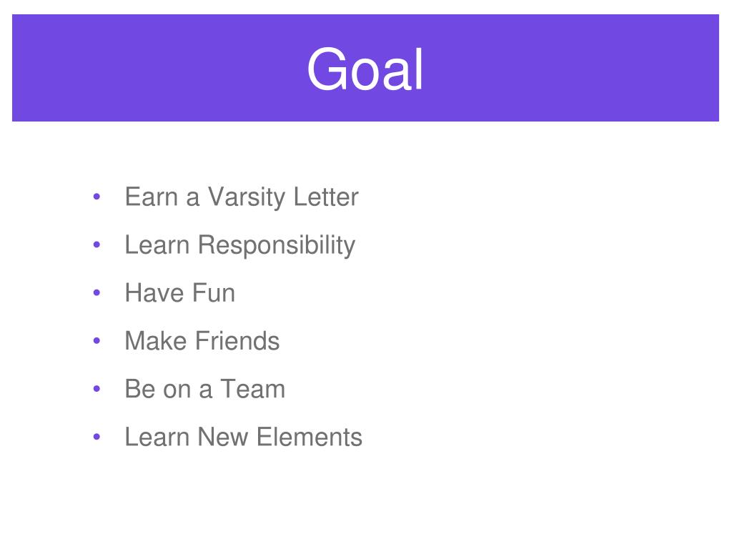Click the "Be on a Team" line
This screenshot has height=549, width=732.
205,389
